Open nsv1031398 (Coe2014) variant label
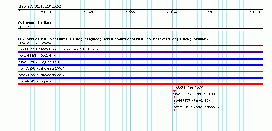The image size is (272, 131). 37,56
